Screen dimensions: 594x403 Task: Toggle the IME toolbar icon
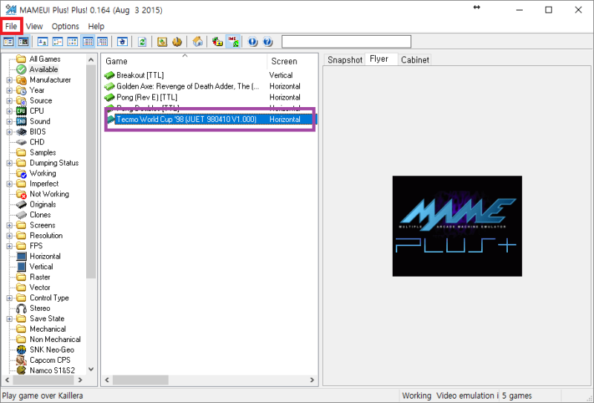tap(232, 42)
